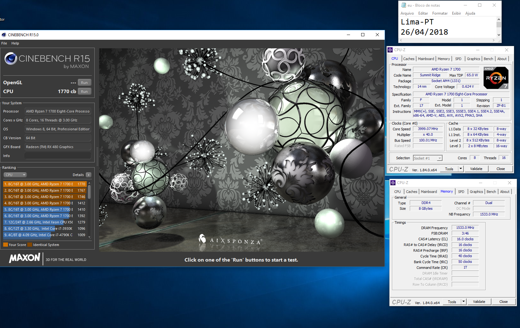Switch to SPD tab in lower CPU-Z window

pyautogui.click(x=461, y=192)
